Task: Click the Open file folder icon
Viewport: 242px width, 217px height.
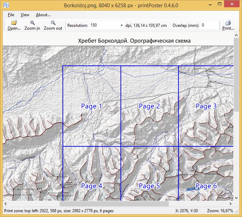Action: click(x=14, y=23)
